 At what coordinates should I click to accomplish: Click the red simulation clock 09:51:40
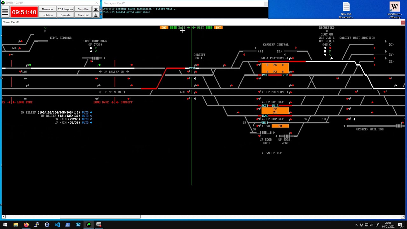pyautogui.click(x=24, y=12)
